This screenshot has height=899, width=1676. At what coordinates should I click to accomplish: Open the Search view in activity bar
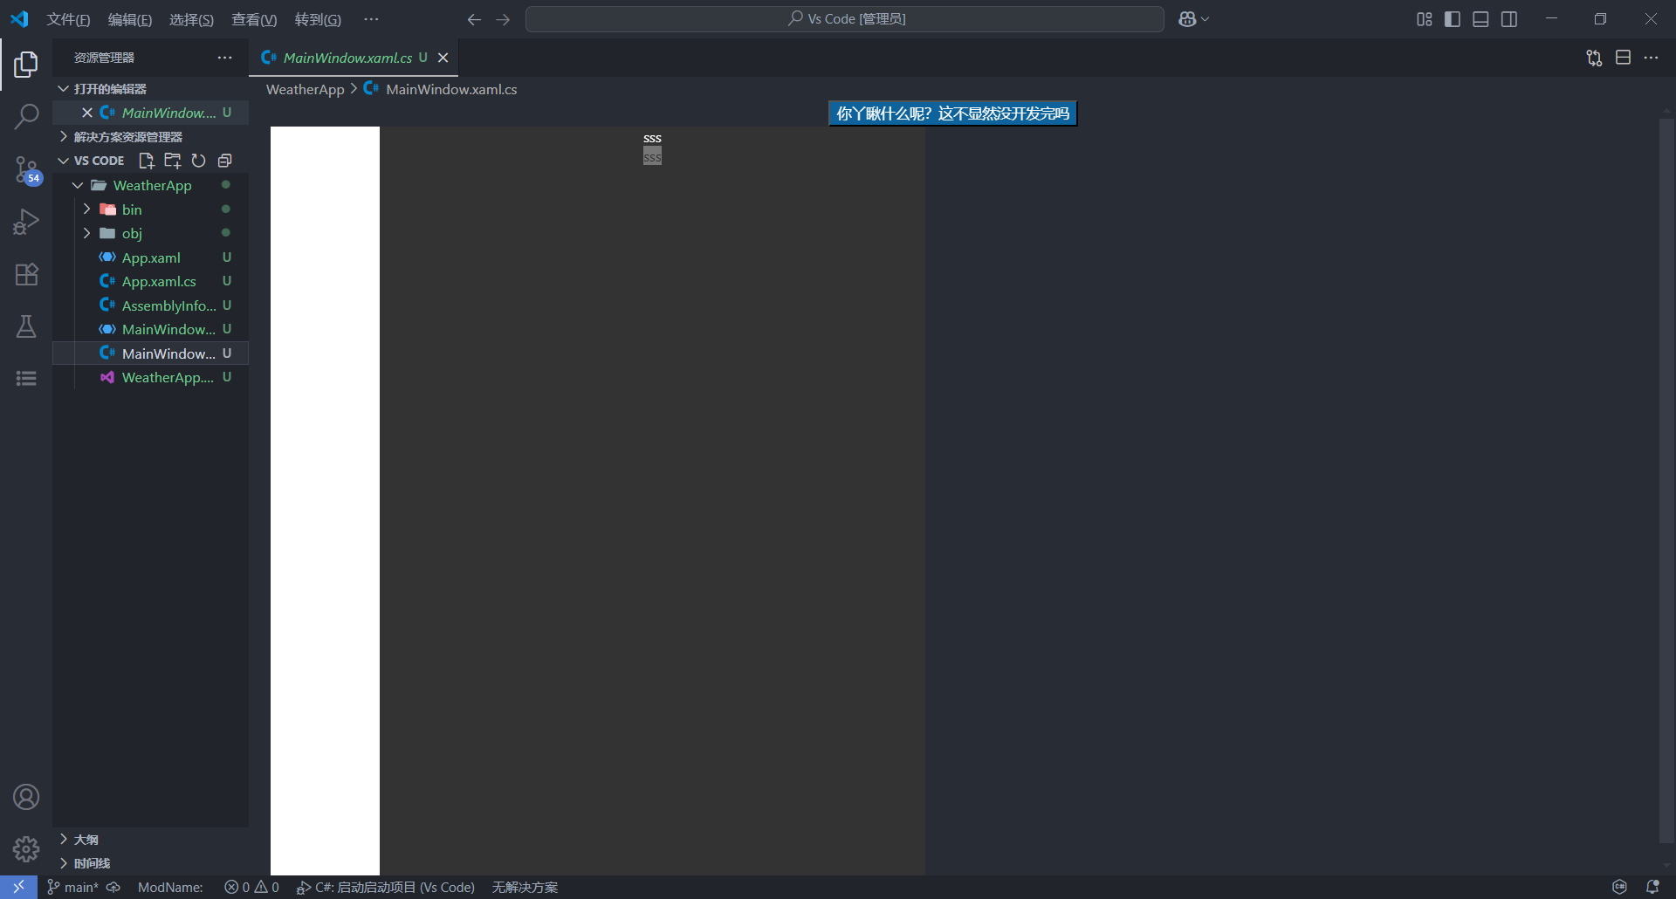26,116
